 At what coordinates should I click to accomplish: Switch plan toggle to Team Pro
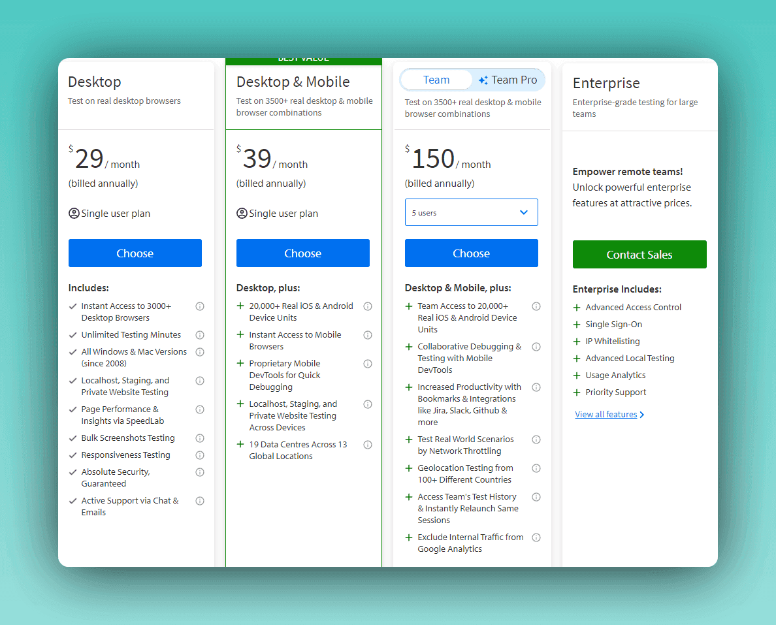[508, 80]
